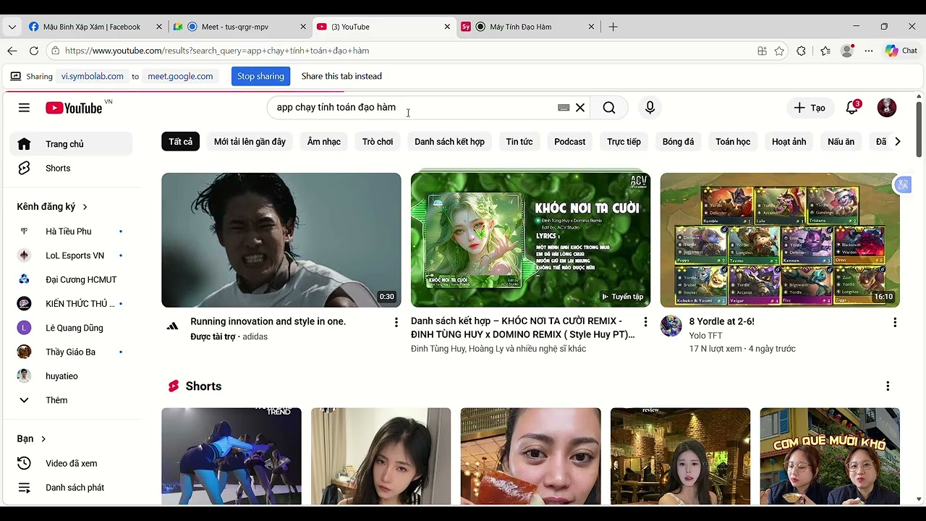Open the Khóc Nơi Ta Cười remix thumbnail

click(x=531, y=240)
